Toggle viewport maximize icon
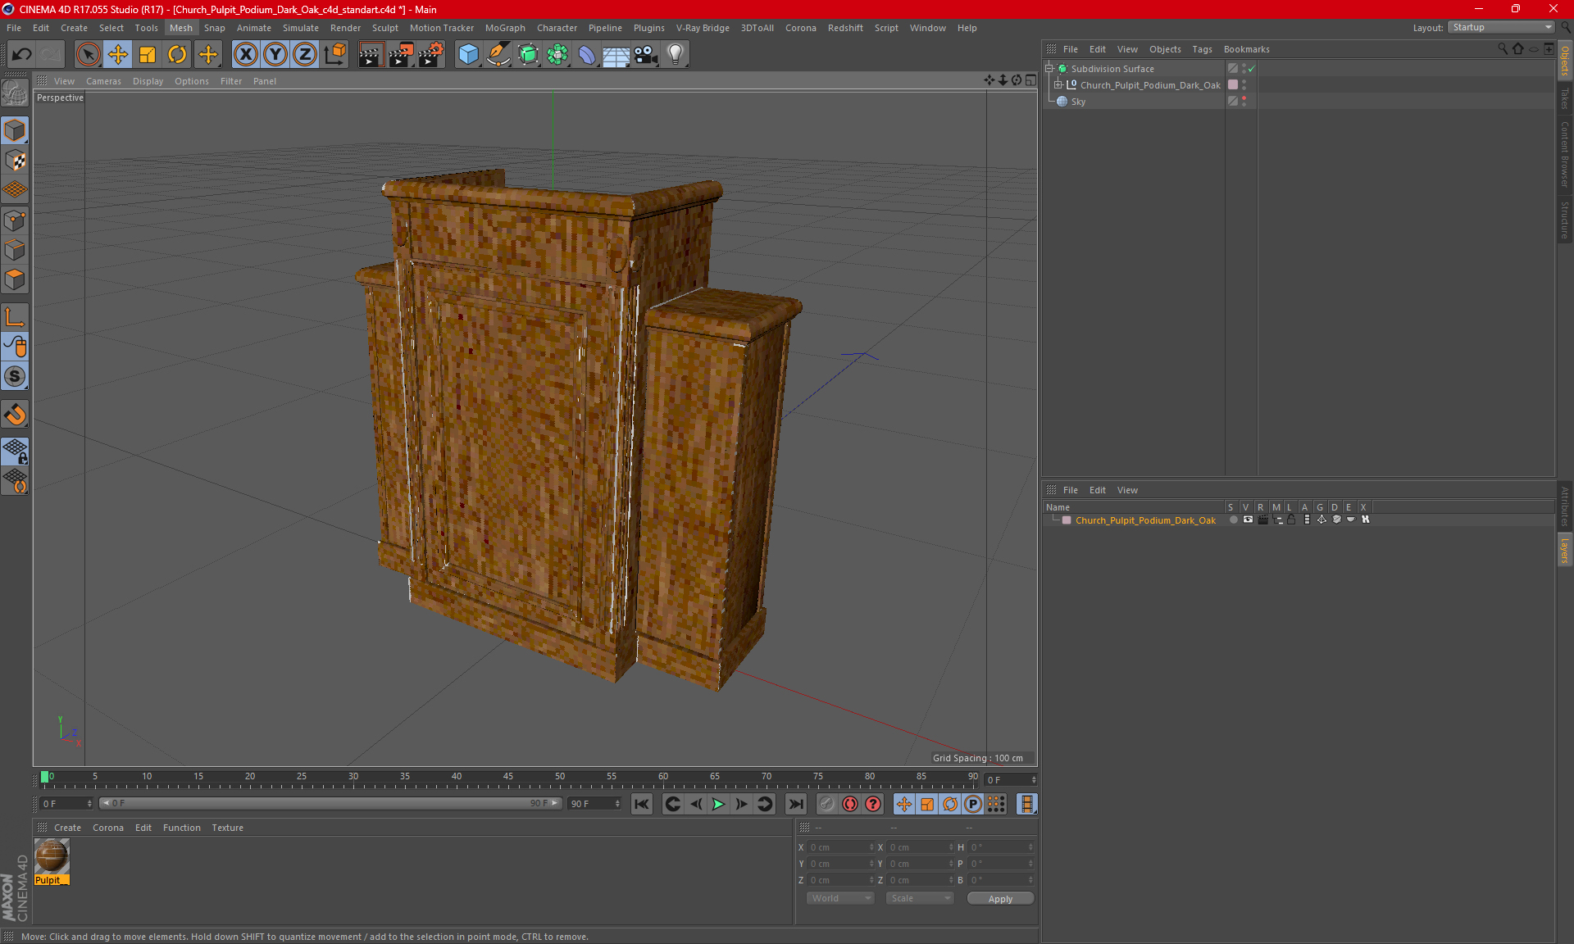This screenshot has width=1574, height=944. tap(1030, 80)
